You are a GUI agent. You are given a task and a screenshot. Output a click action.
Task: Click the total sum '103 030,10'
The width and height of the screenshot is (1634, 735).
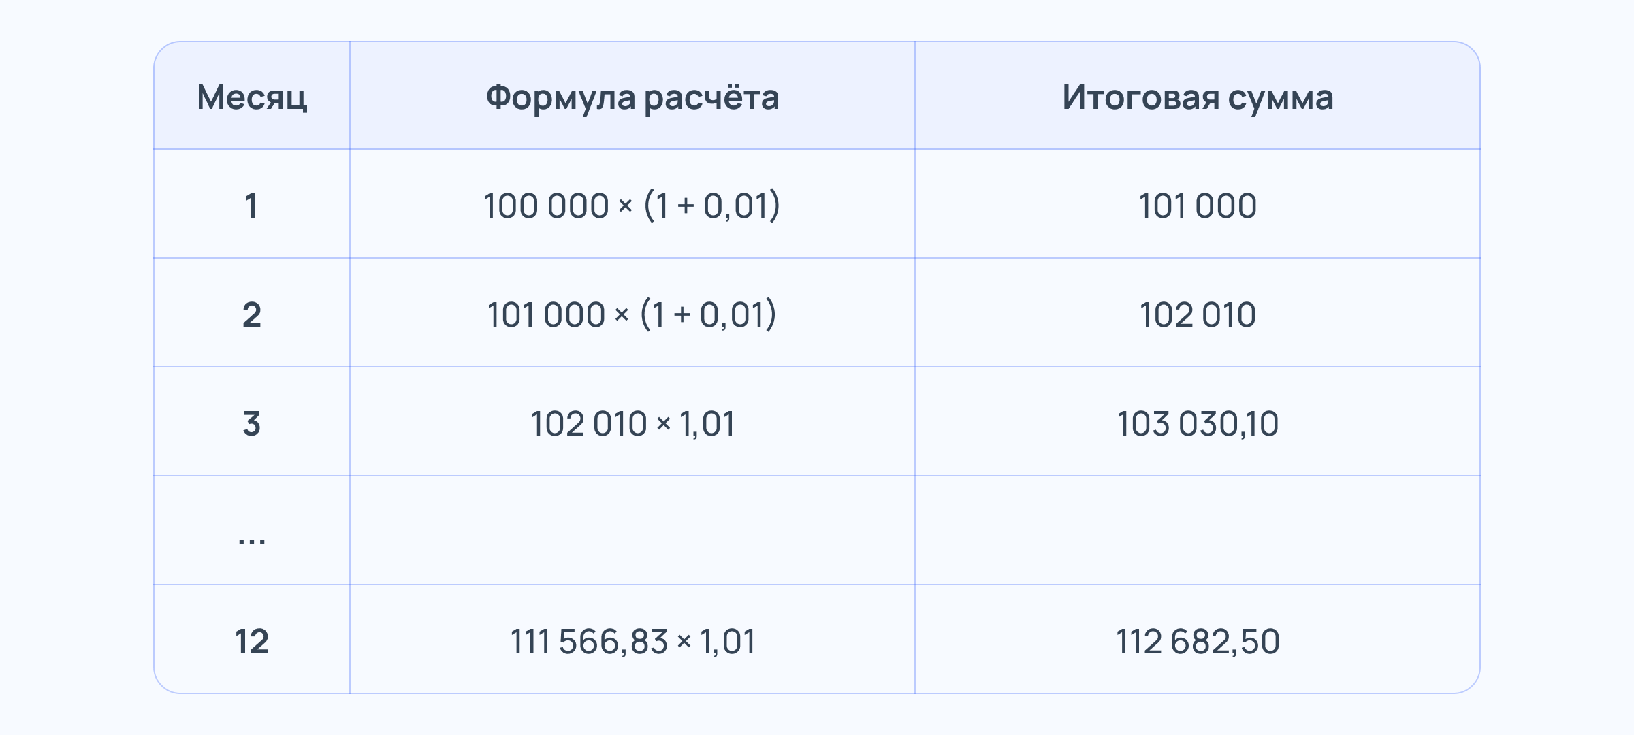pos(1197,423)
